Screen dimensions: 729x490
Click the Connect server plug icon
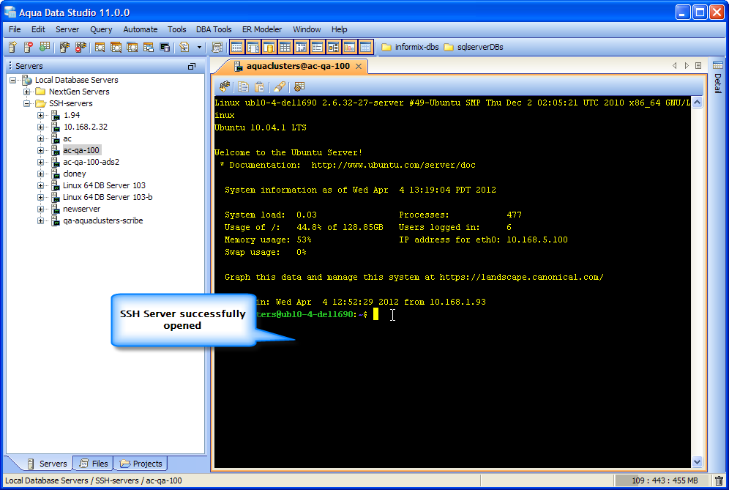(64, 47)
